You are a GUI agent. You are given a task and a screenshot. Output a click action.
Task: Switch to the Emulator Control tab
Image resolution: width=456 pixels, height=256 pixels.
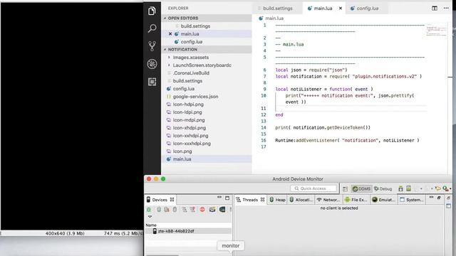pyautogui.click(x=383, y=200)
